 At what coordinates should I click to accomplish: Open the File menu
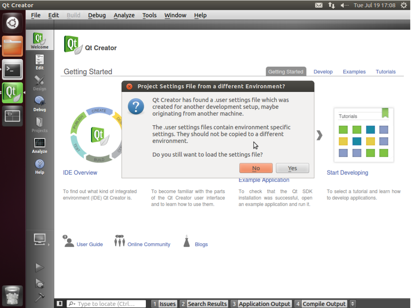click(x=36, y=15)
